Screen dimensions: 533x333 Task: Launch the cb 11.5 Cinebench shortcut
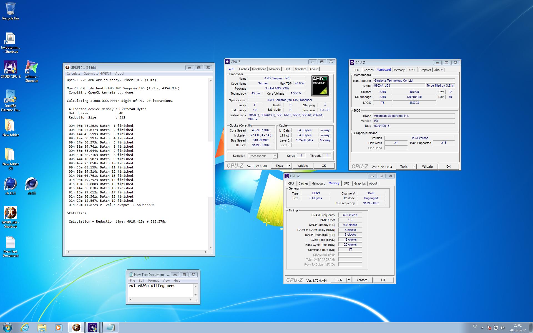point(11,186)
